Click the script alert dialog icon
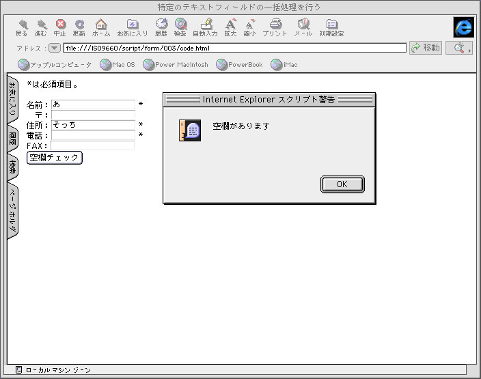Screen dimensions: 481x379 190,130
